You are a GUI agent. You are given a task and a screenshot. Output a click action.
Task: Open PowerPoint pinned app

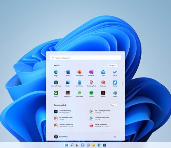[79, 73]
